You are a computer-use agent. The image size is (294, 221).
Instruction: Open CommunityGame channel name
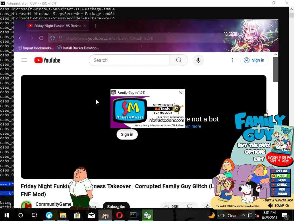(53, 204)
